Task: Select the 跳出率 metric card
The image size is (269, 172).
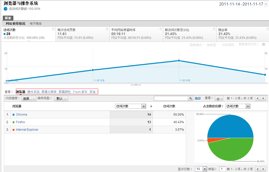Action: (243, 34)
